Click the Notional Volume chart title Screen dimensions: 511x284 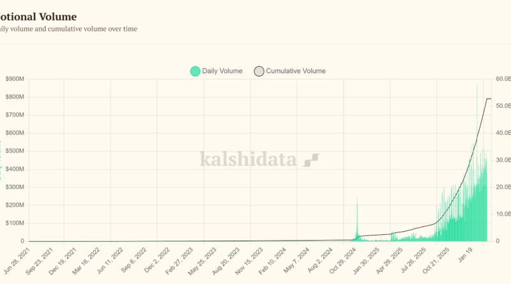click(38, 16)
